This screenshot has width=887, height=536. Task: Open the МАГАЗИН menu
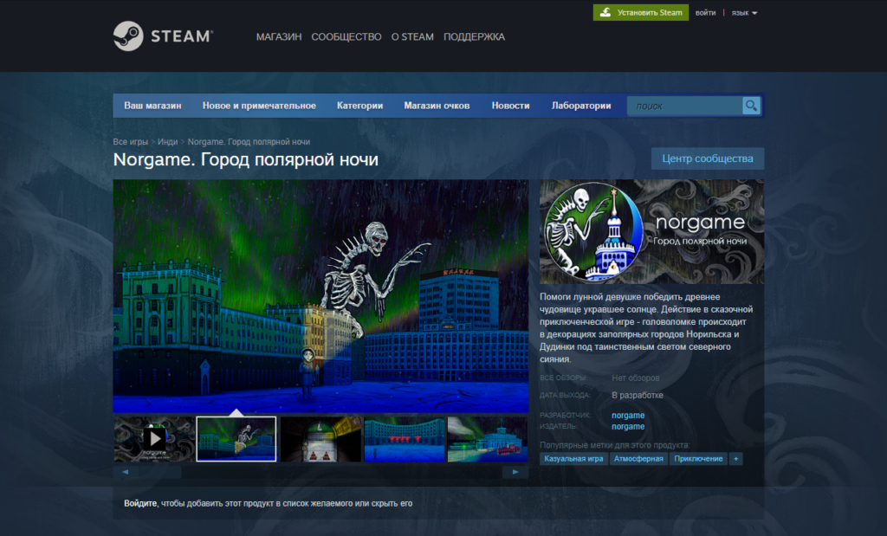tap(279, 36)
